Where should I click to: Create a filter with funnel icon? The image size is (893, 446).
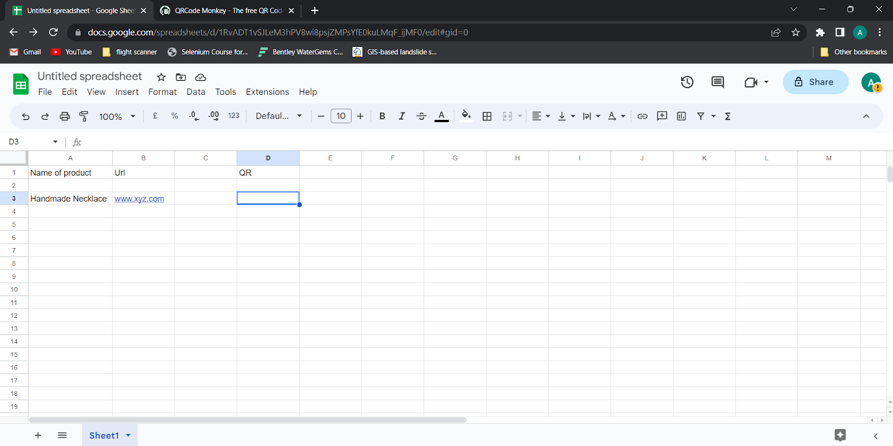700,116
